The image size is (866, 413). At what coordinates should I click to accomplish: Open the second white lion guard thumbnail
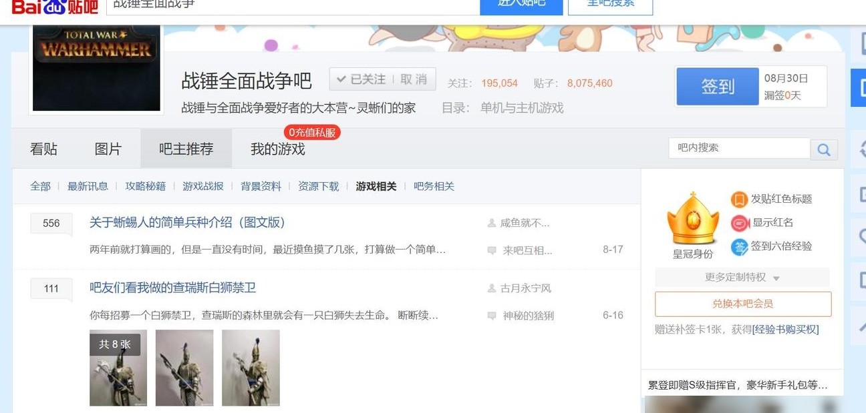[x=184, y=368]
